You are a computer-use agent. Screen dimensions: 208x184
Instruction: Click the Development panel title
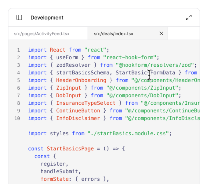[x=47, y=18]
